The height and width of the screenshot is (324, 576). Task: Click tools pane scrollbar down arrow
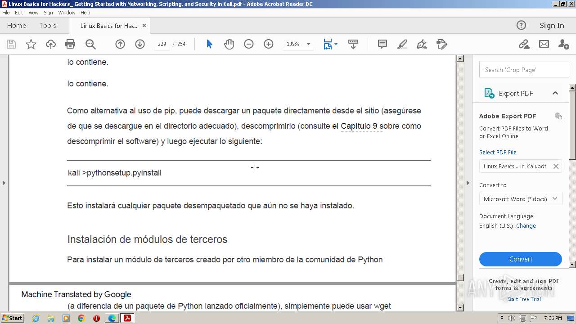click(572, 265)
